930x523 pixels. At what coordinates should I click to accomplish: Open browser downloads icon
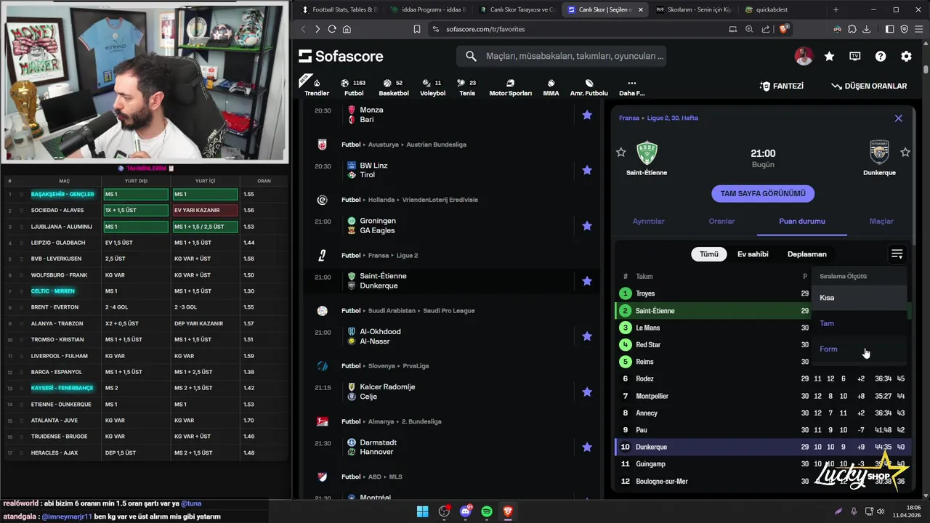(x=867, y=29)
